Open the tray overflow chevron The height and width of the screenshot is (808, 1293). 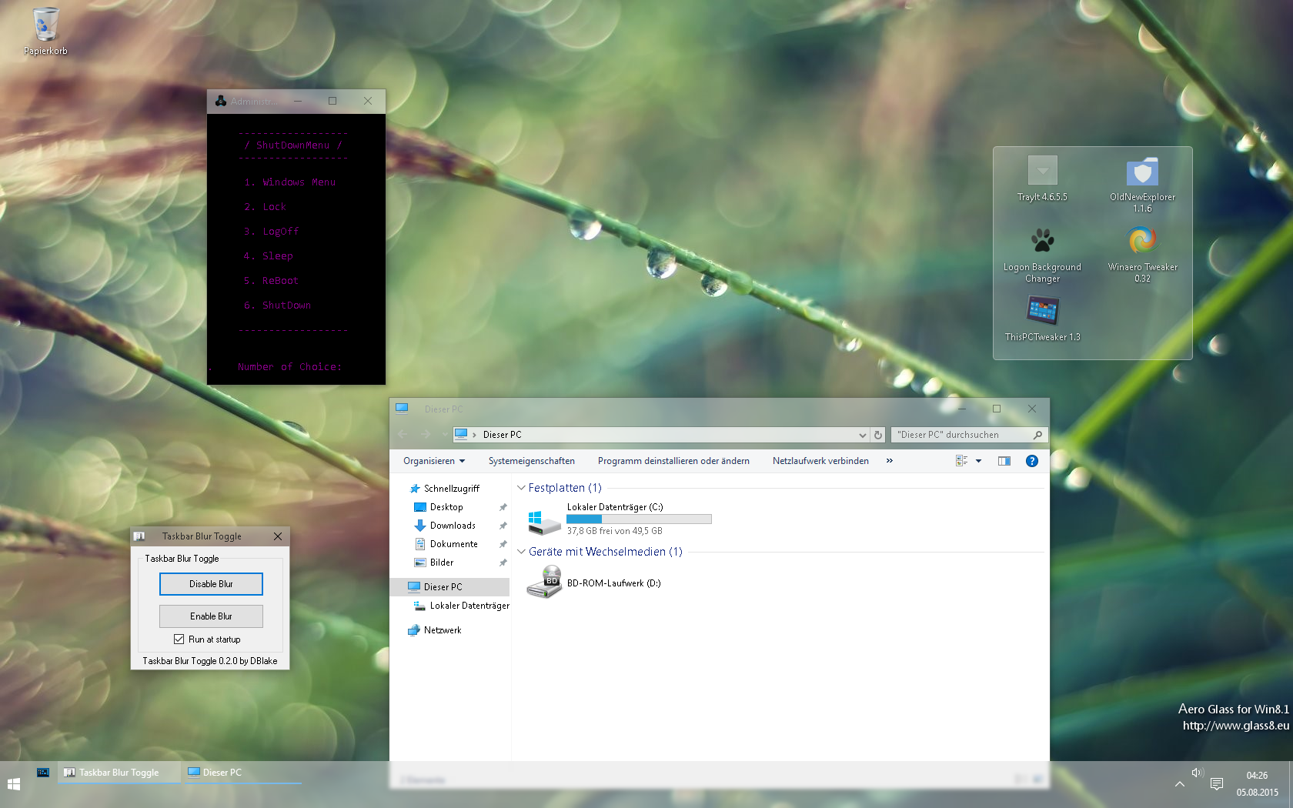coord(1179,784)
